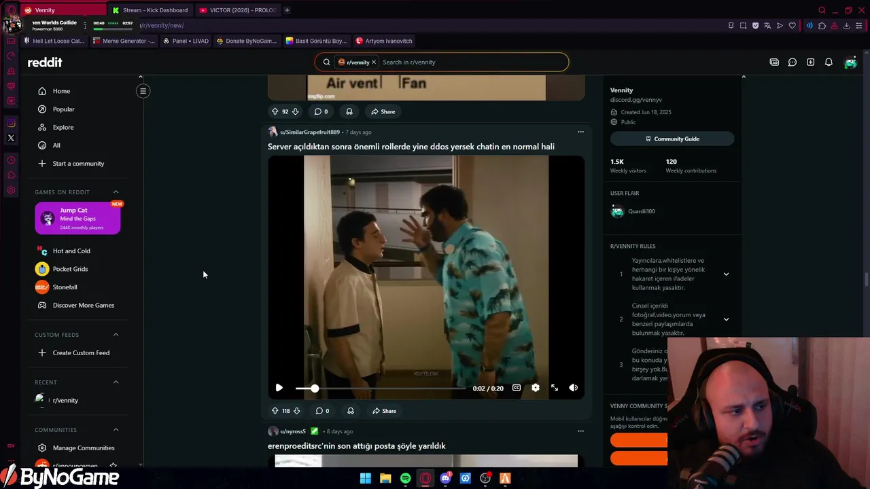Open Discord from the taskbar
Viewport: 870px width, 489px height.
click(445, 478)
